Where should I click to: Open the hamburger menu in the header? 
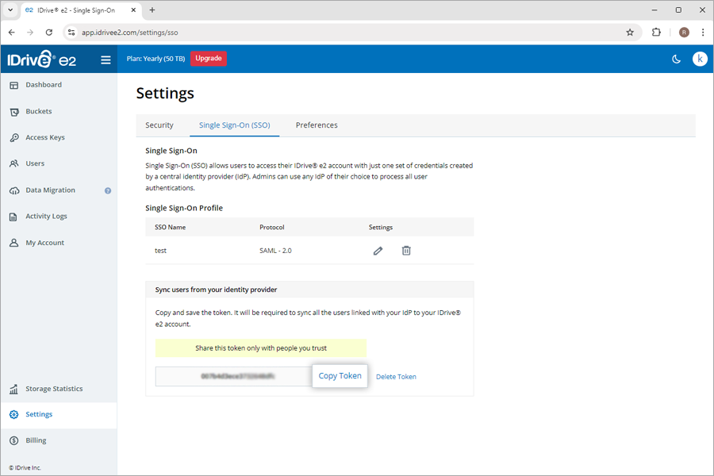click(x=106, y=59)
